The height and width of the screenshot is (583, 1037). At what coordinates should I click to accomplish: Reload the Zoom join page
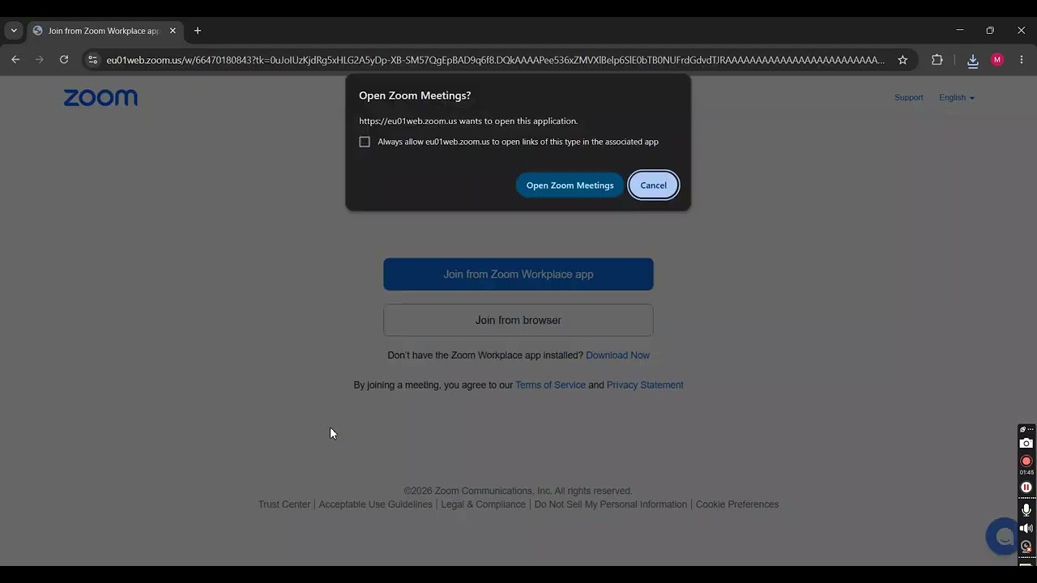click(x=64, y=60)
